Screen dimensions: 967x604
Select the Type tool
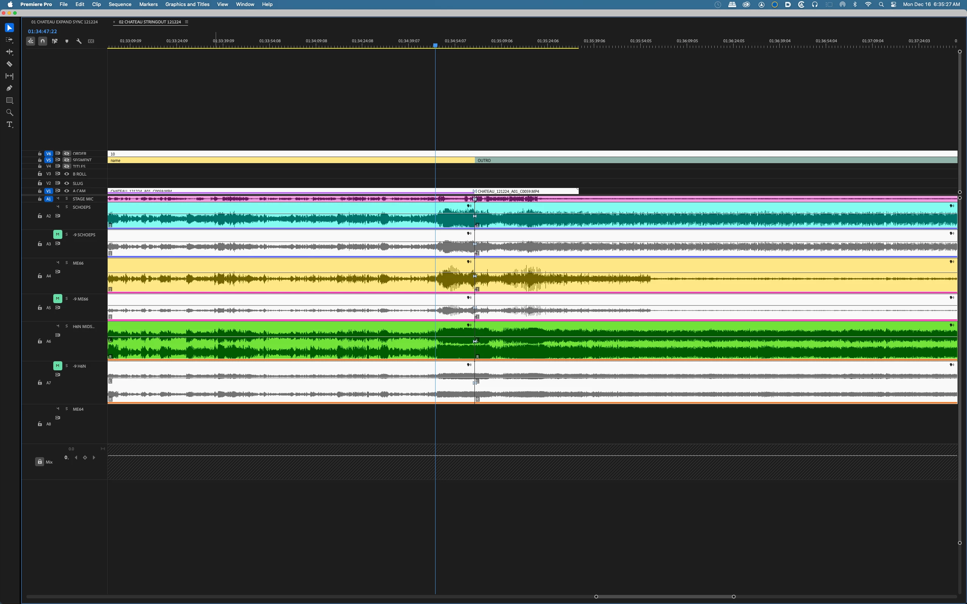(x=9, y=125)
